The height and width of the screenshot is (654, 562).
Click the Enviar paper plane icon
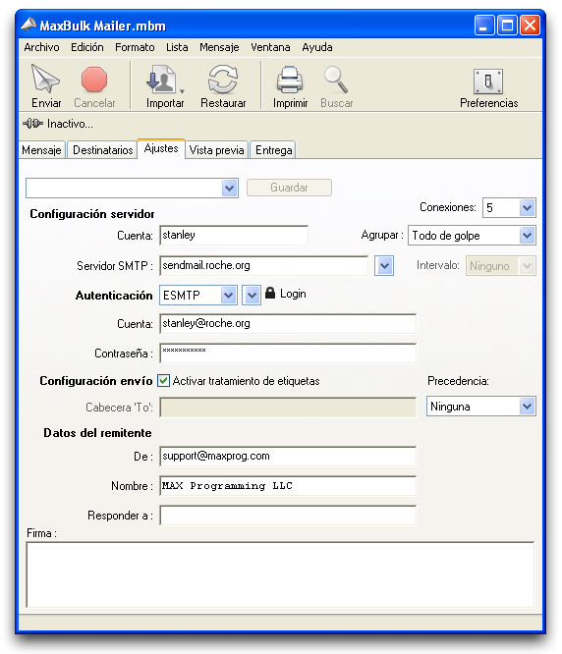(x=45, y=79)
